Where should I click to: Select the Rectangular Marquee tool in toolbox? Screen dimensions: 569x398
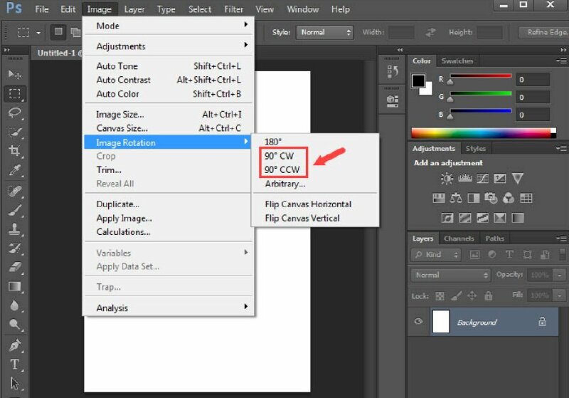click(x=14, y=94)
